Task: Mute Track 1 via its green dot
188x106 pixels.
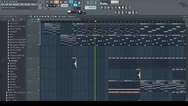Action: point(39,33)
